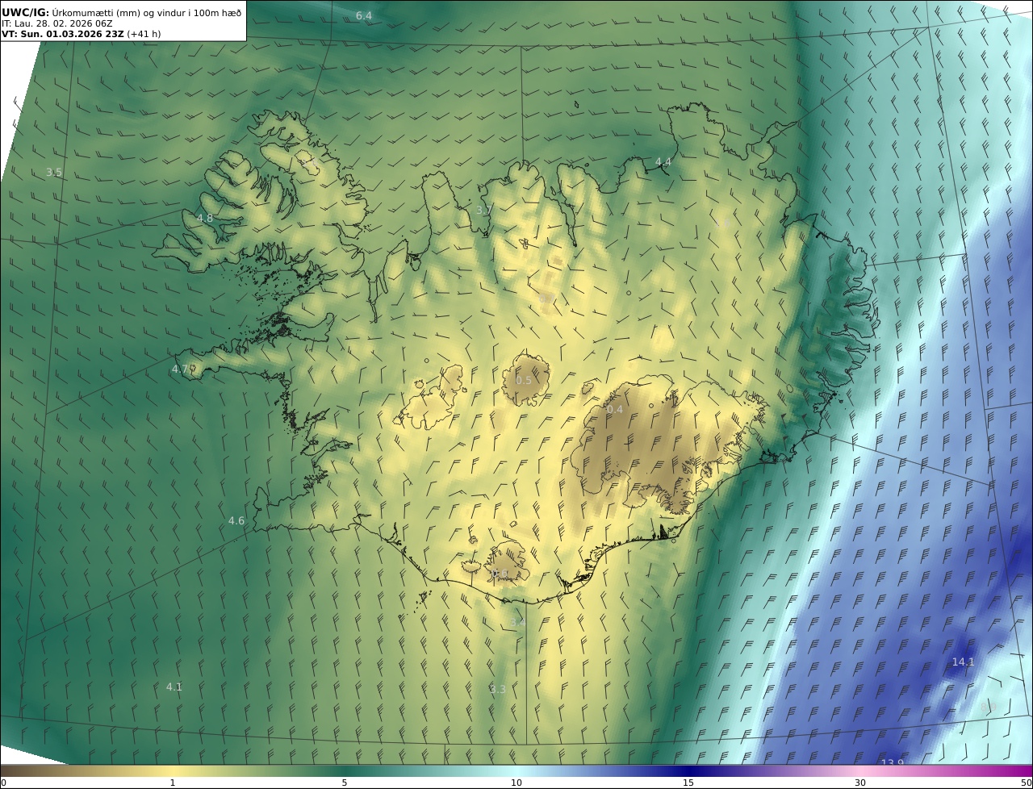
Task: Click the 3.4 value south of the coast
Action: coord(517,624)
